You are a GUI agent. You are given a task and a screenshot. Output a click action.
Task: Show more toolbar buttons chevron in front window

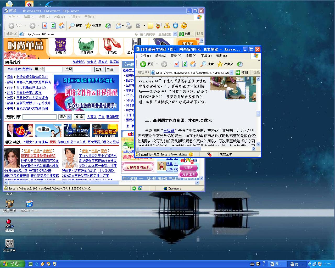[259, 61]
